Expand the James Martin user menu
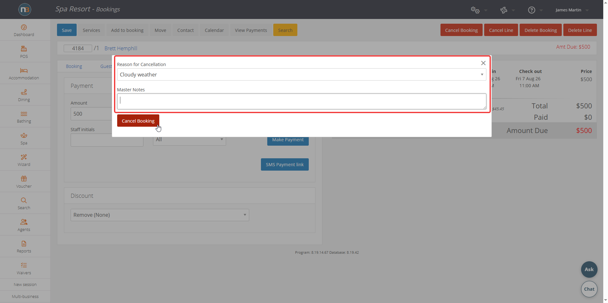This screenshot has width=608, height=303. [572, 10]
